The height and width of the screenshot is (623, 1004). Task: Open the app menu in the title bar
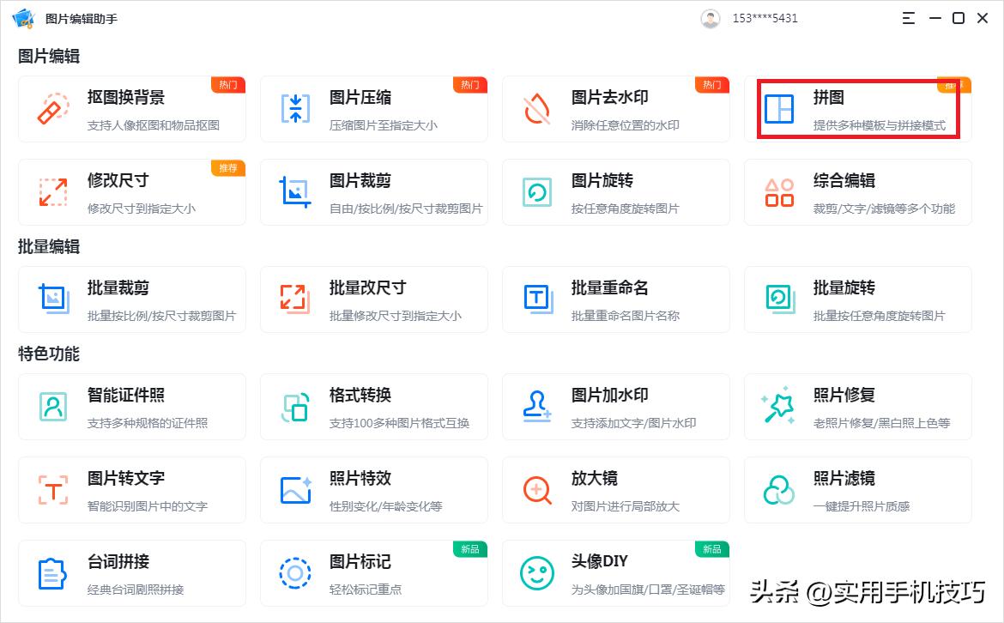pyautogui.click(x=908, y=17)
